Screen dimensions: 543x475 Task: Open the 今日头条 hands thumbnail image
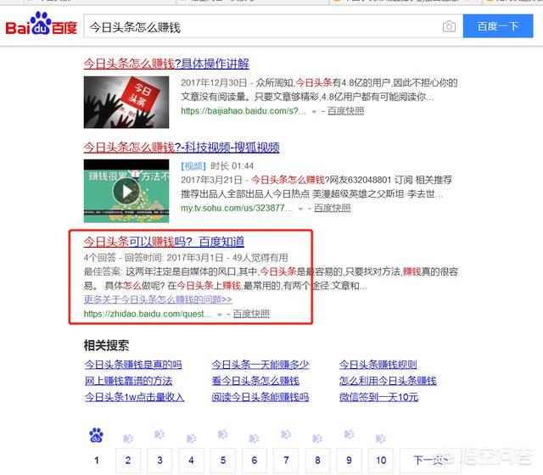click(126, 103)
